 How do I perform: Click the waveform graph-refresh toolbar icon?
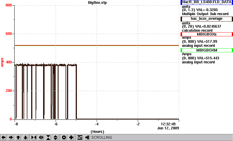[x=80, y=138]
